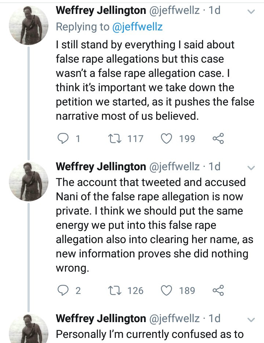Expand options chevron on the Nani tweet
Viewport: 264px width, 343px height.
click(x=251, y=168)
